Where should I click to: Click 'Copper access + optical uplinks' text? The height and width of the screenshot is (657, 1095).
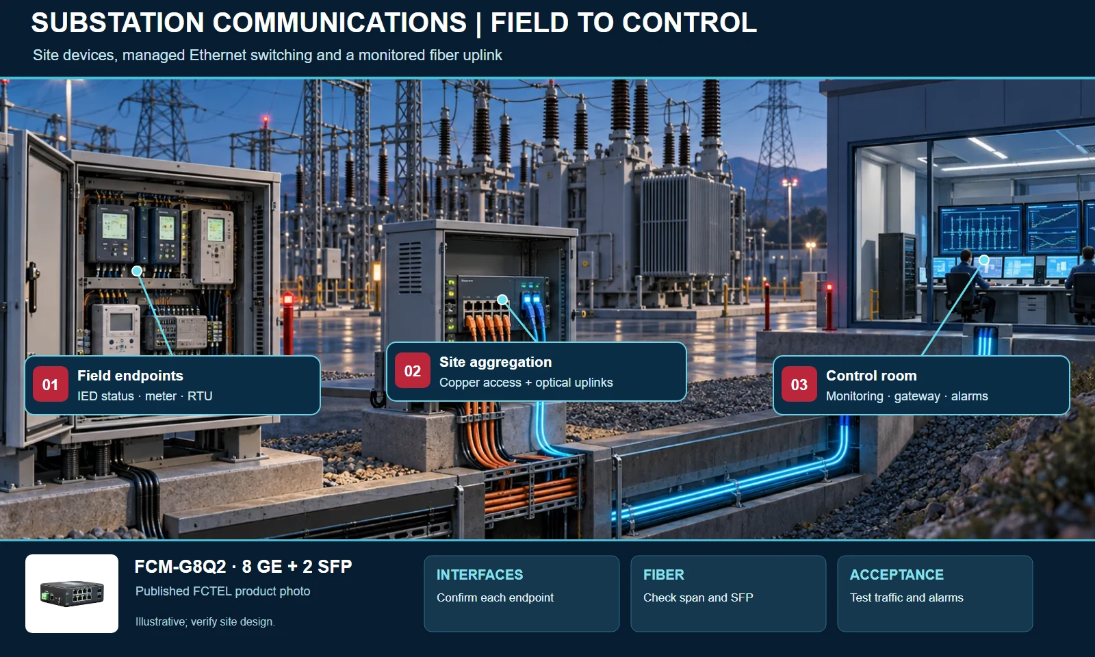[x=526, y=383]
